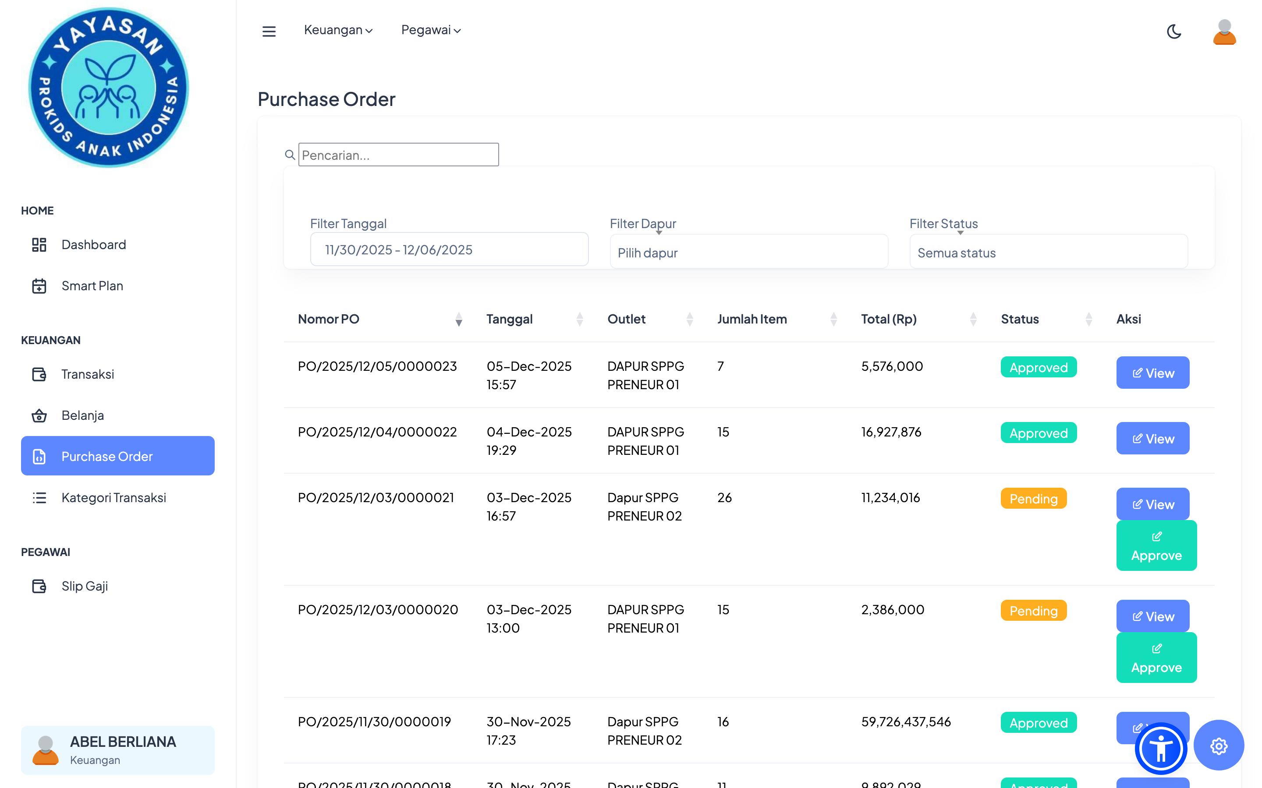Open the Filter Dapur dropdown

[x=748, y=252]
